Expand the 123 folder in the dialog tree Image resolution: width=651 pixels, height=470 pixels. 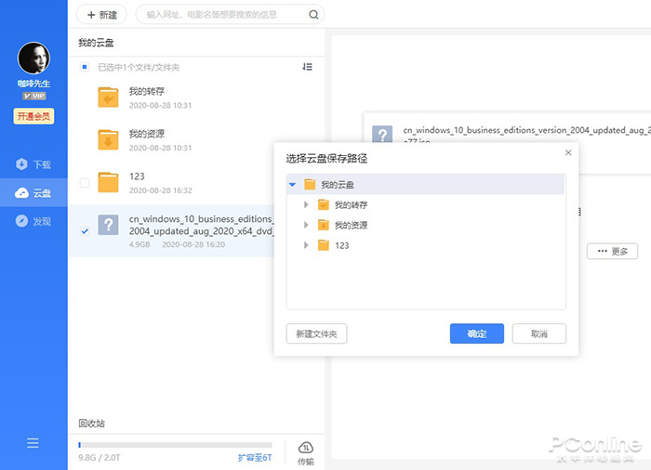point(306,245)
